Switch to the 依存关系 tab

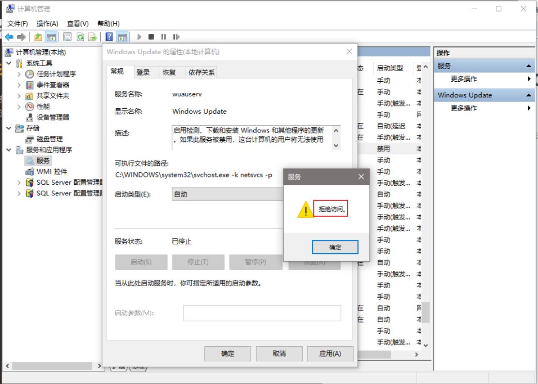(x=201, y=72)
